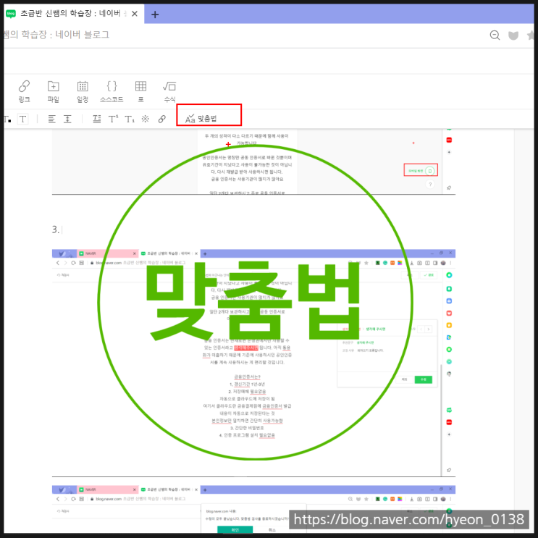Open the 수식 formula editor

coord(169,91)
